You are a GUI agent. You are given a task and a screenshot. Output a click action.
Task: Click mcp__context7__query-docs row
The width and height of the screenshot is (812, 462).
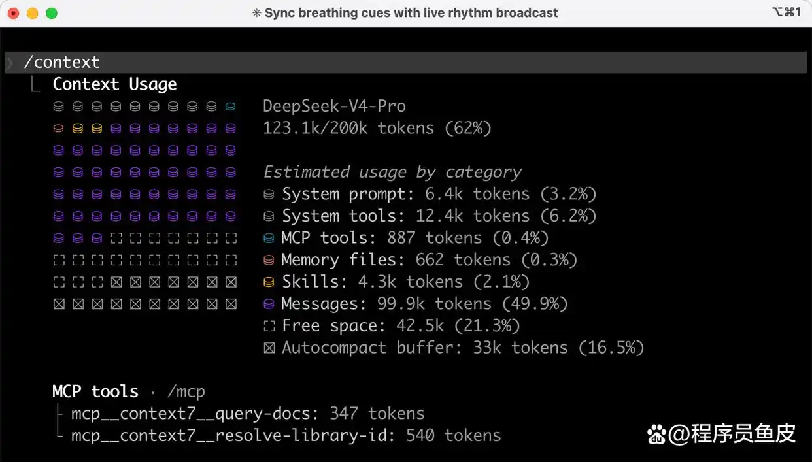point(248,414)
